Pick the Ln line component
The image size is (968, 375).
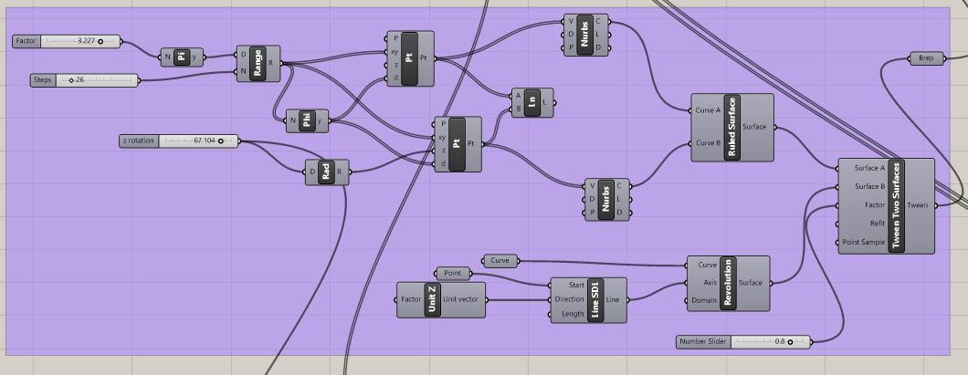pyautogui.click(x=532, y=102)
